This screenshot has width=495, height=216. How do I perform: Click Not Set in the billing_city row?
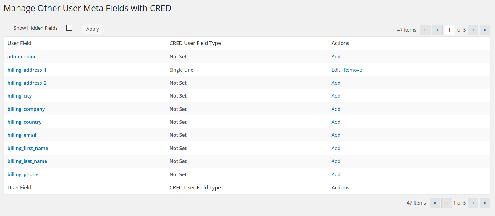[178, 96]
